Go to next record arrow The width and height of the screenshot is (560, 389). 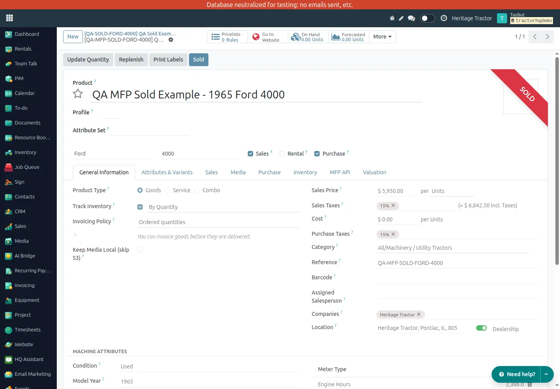click(547, 37)
